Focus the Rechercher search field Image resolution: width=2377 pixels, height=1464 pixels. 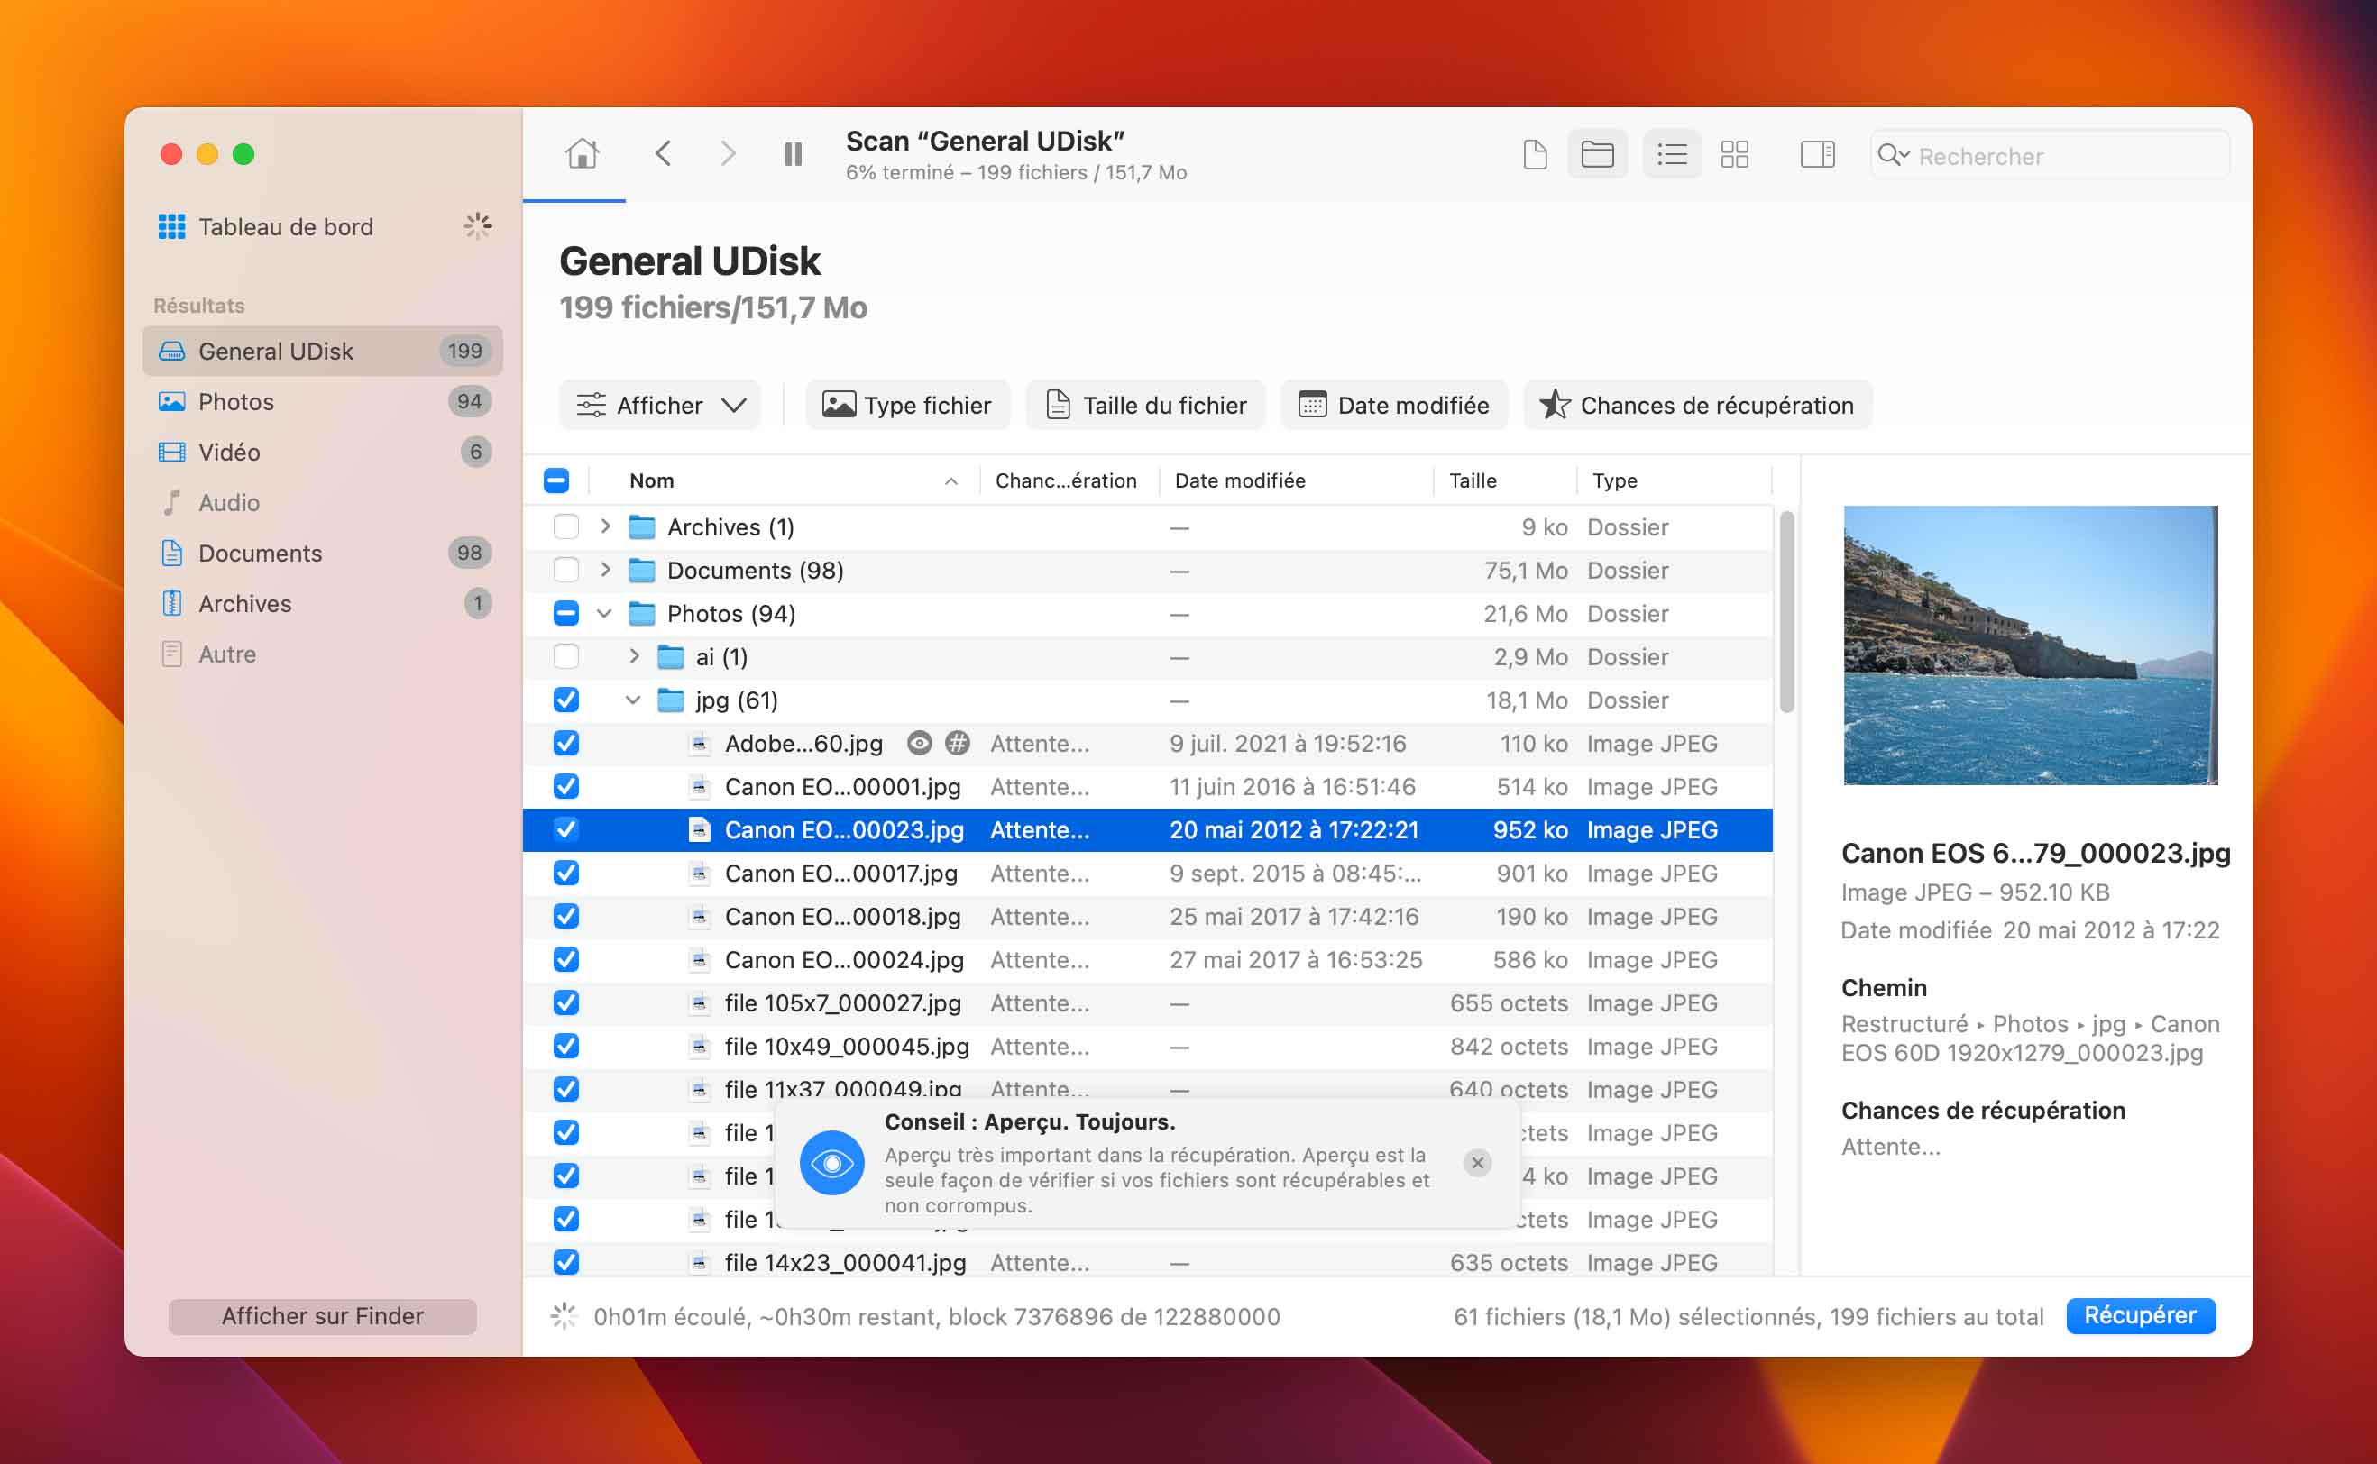(x=2050, y=155)
